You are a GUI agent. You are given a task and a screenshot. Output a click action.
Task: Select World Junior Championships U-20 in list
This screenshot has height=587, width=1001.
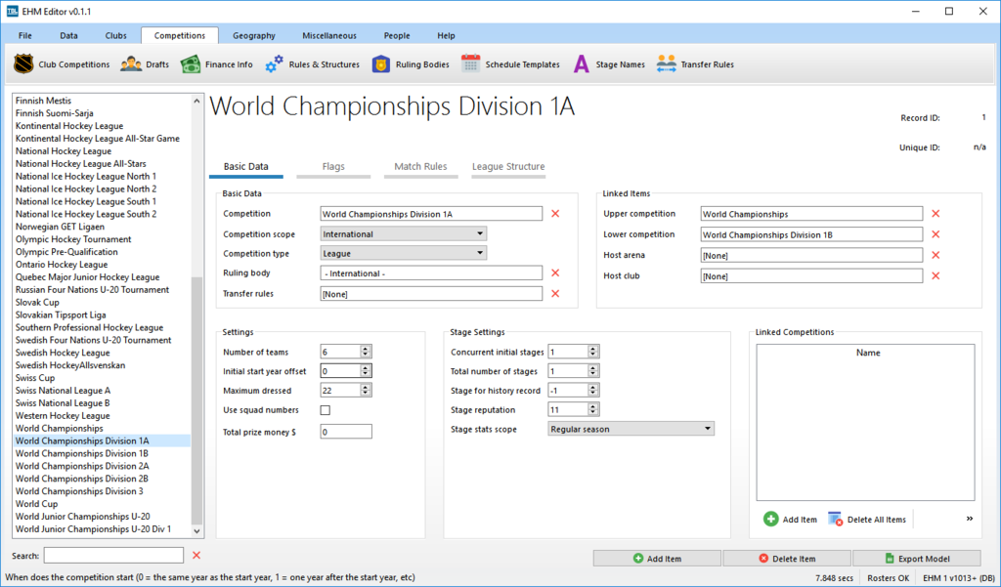(102, 517)
